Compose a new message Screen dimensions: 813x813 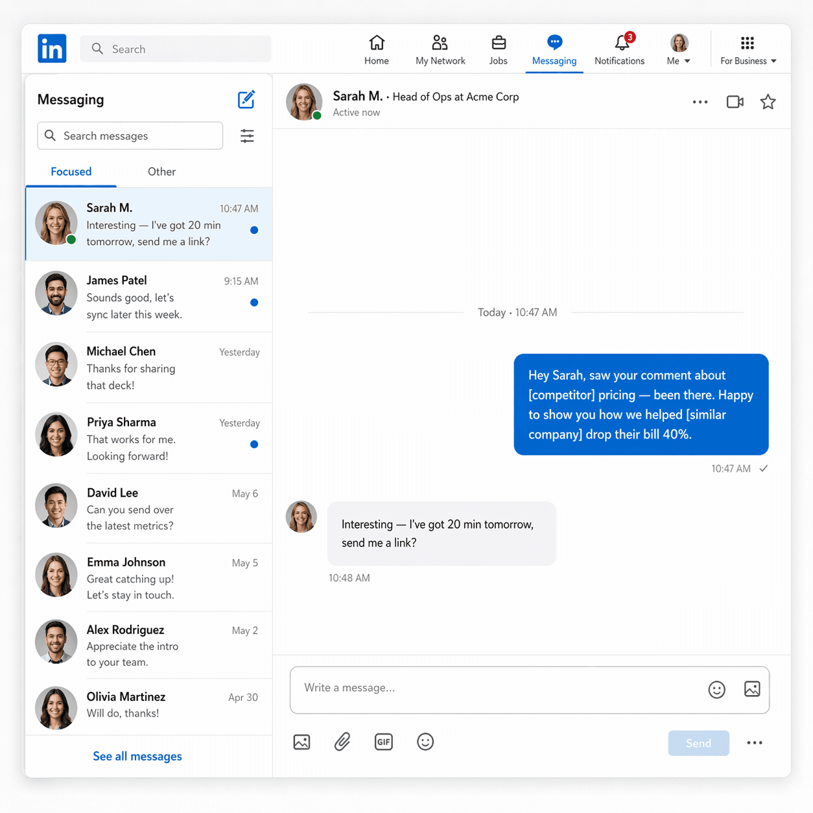pyautogui.click(x=246, y=99)
